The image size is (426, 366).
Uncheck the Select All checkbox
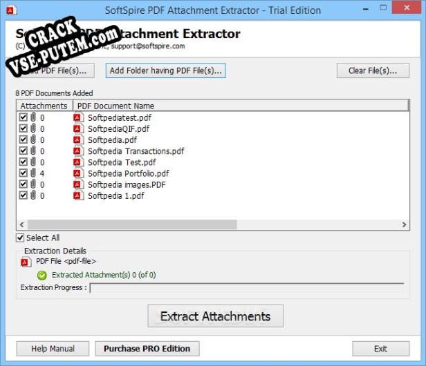(x=20, y=238)
